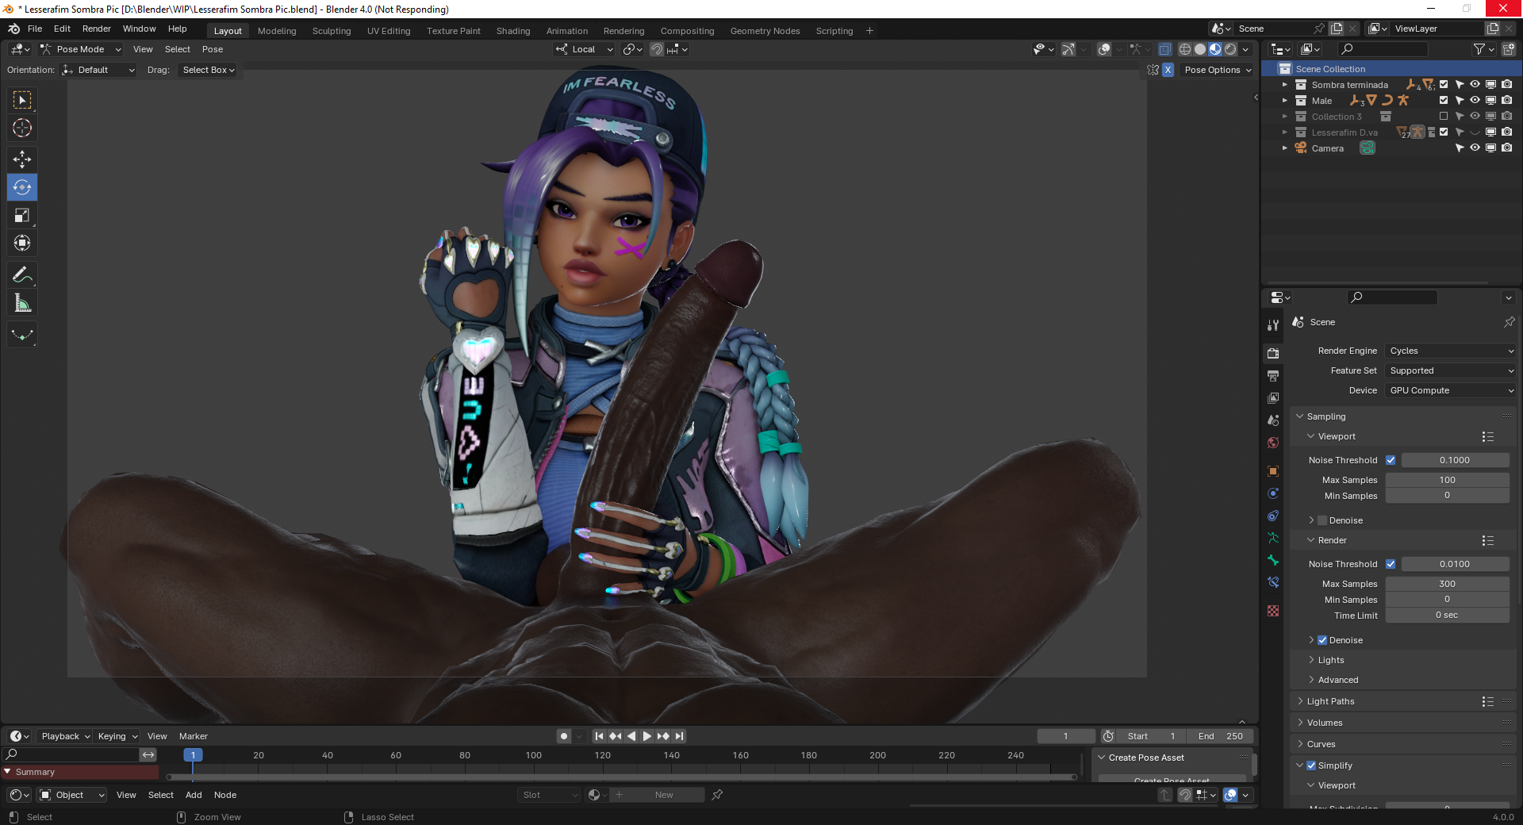The width and height of the screenshot is (1523, 825).
Task: Activate the 3D Cursor tool
Action: coord(22,128)
